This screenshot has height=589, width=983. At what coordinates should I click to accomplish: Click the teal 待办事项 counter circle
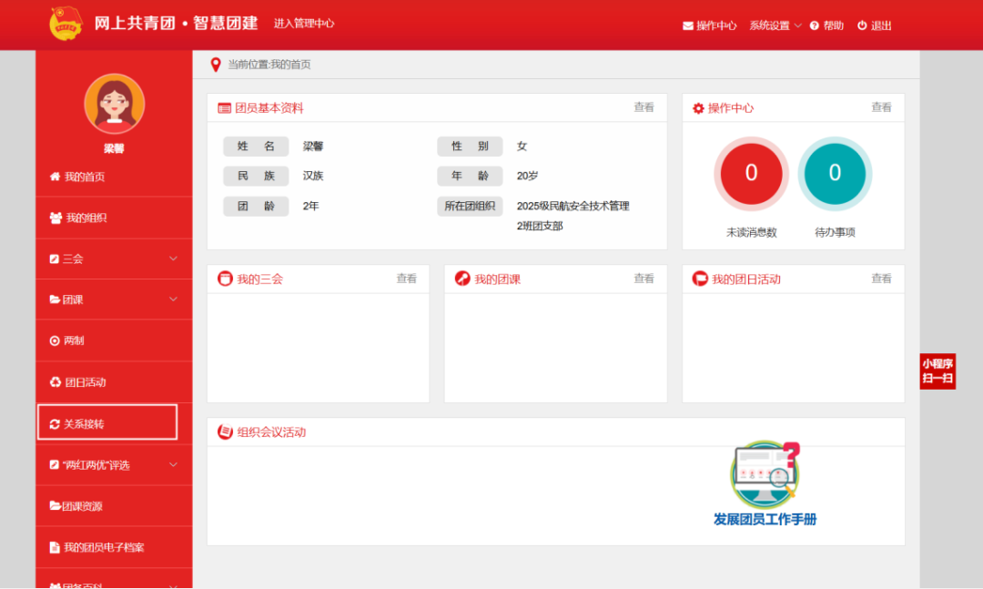[835, 173]
